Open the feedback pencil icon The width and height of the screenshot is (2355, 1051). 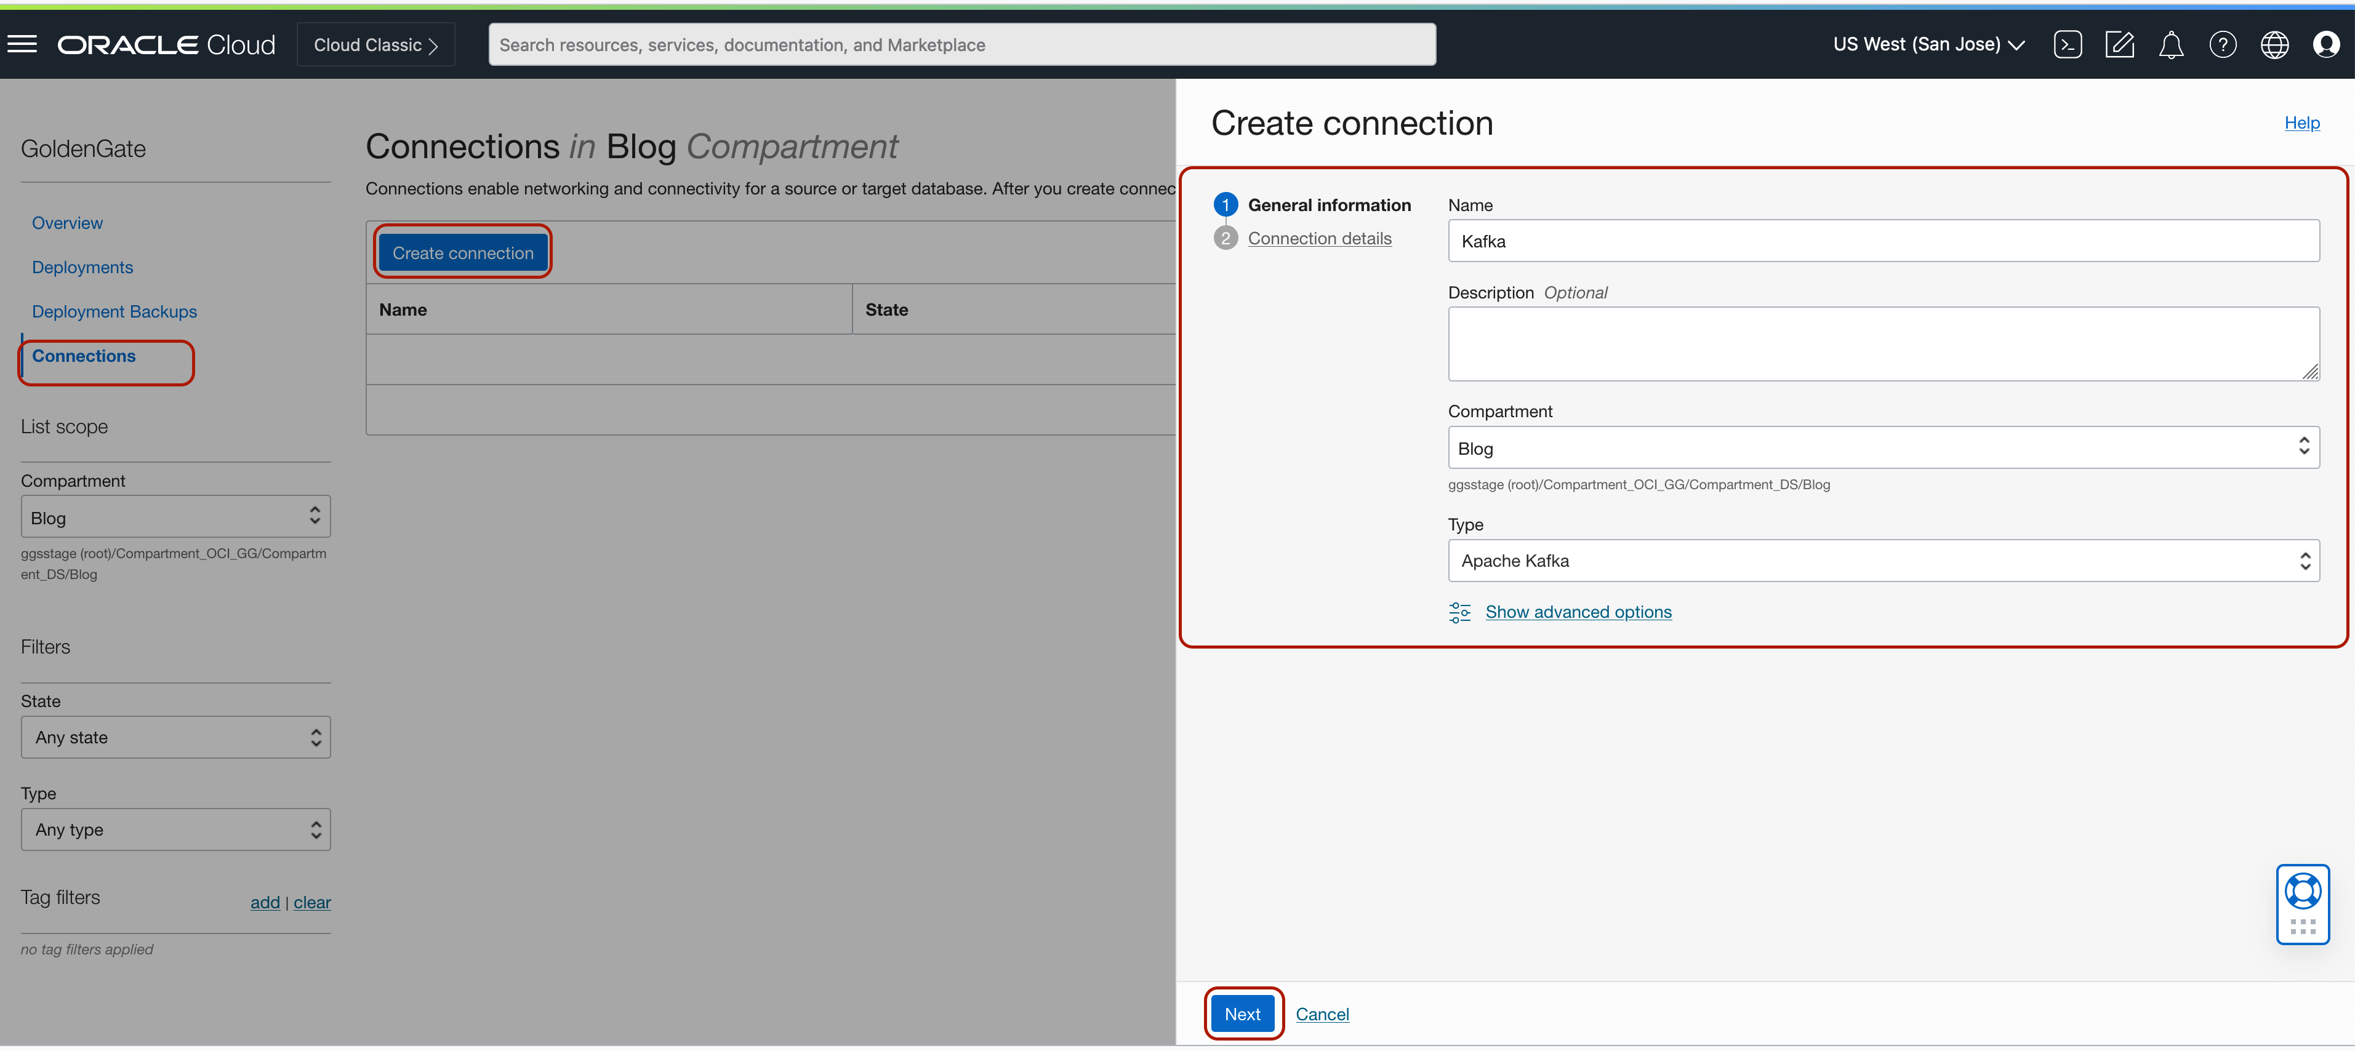coord(2120,44)
